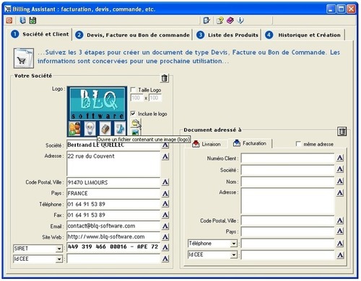Go to Liste des Produits tab

(227, 35)
